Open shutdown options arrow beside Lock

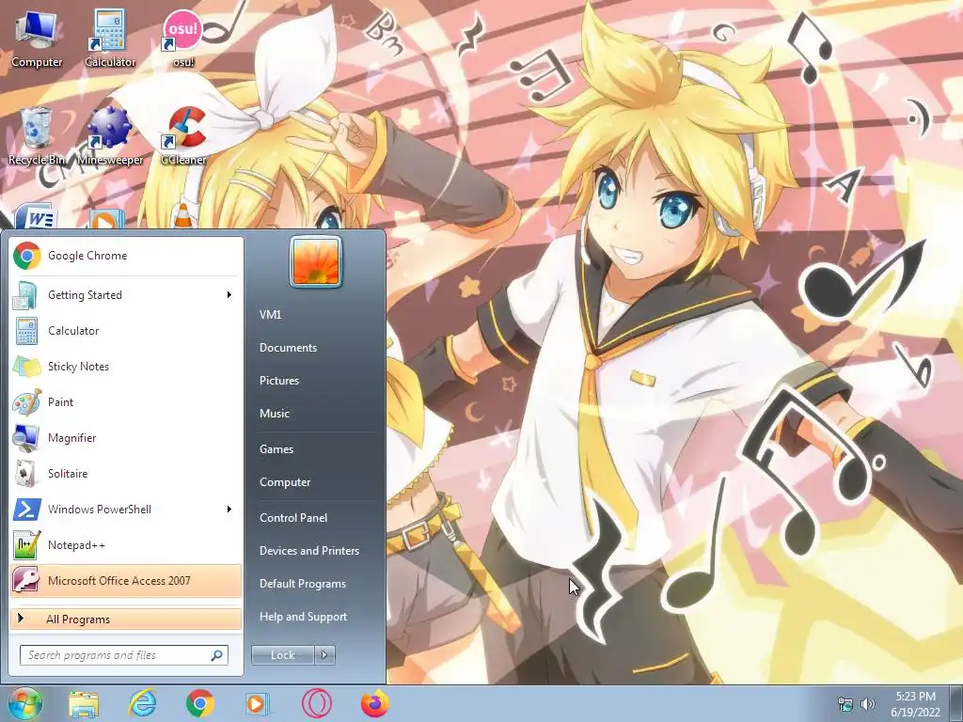tap(324, 655)
